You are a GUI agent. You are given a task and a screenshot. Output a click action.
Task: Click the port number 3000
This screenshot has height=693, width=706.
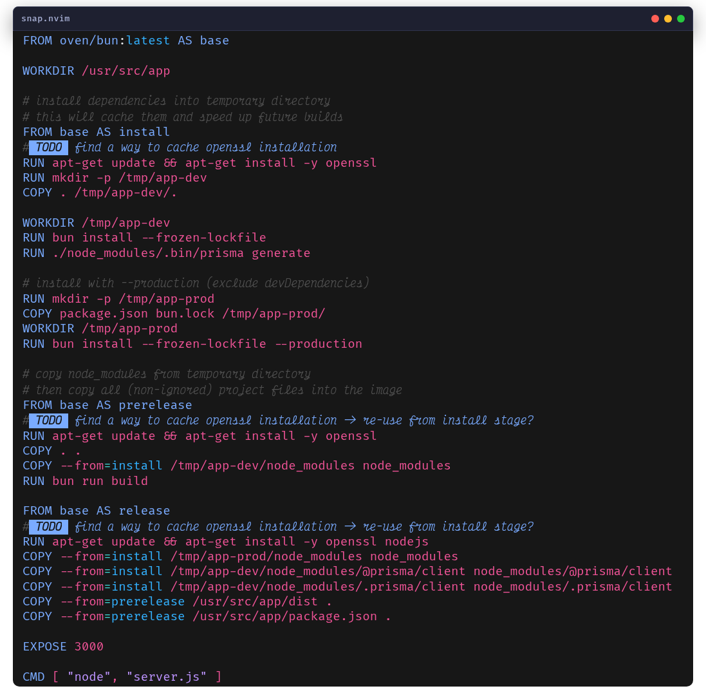click(89, 647)
